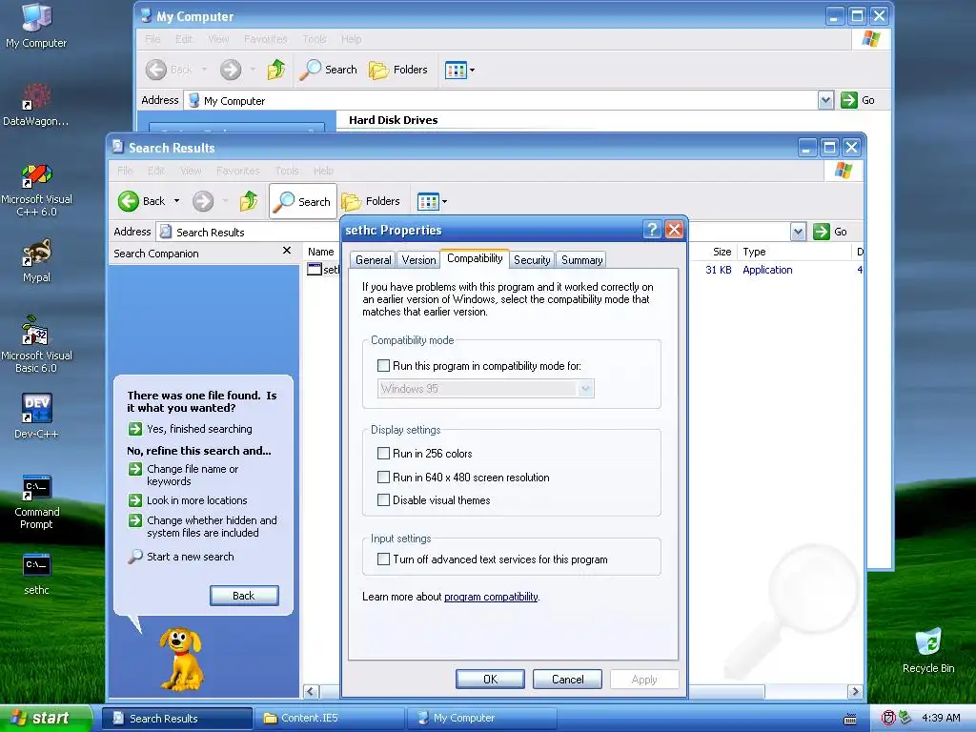The image size is (976, 732).
Task: Check Run in 640 x 480 screen resolution
Action: point(383,477)
